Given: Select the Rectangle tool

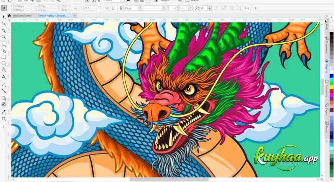Looking at the screenshot, I should [x=4, y=57].
